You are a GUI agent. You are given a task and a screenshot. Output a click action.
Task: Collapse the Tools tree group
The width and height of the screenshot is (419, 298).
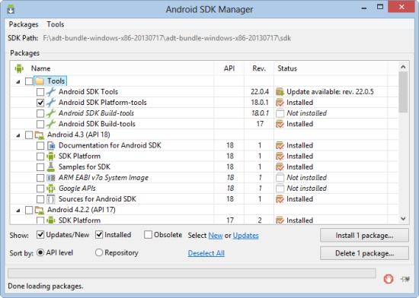(18, 81)
